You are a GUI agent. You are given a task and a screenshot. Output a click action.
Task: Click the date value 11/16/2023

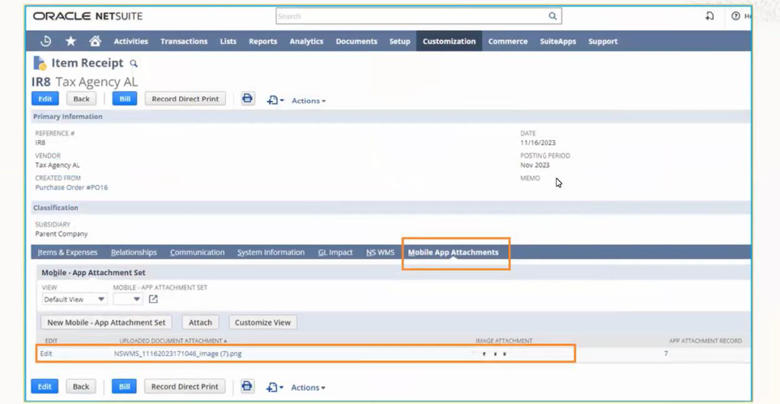[x=538, y=142]
